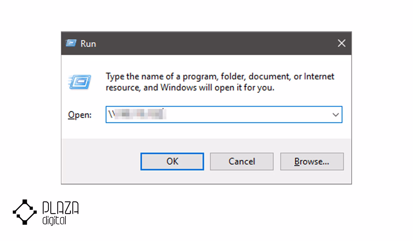
Task: Click the large Run program icon beside description
Action: [80, 82]
